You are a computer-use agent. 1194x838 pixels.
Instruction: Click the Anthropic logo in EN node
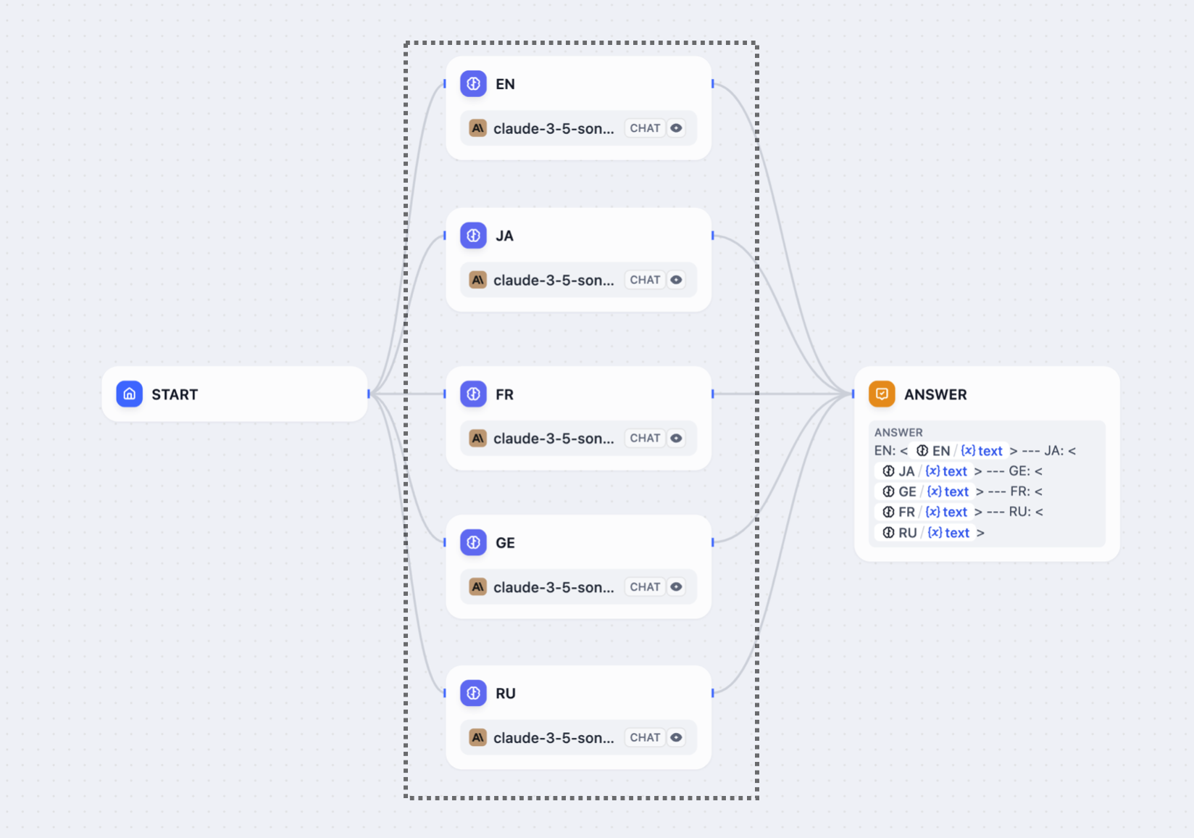pyautogui.click(x=477, y=128)
